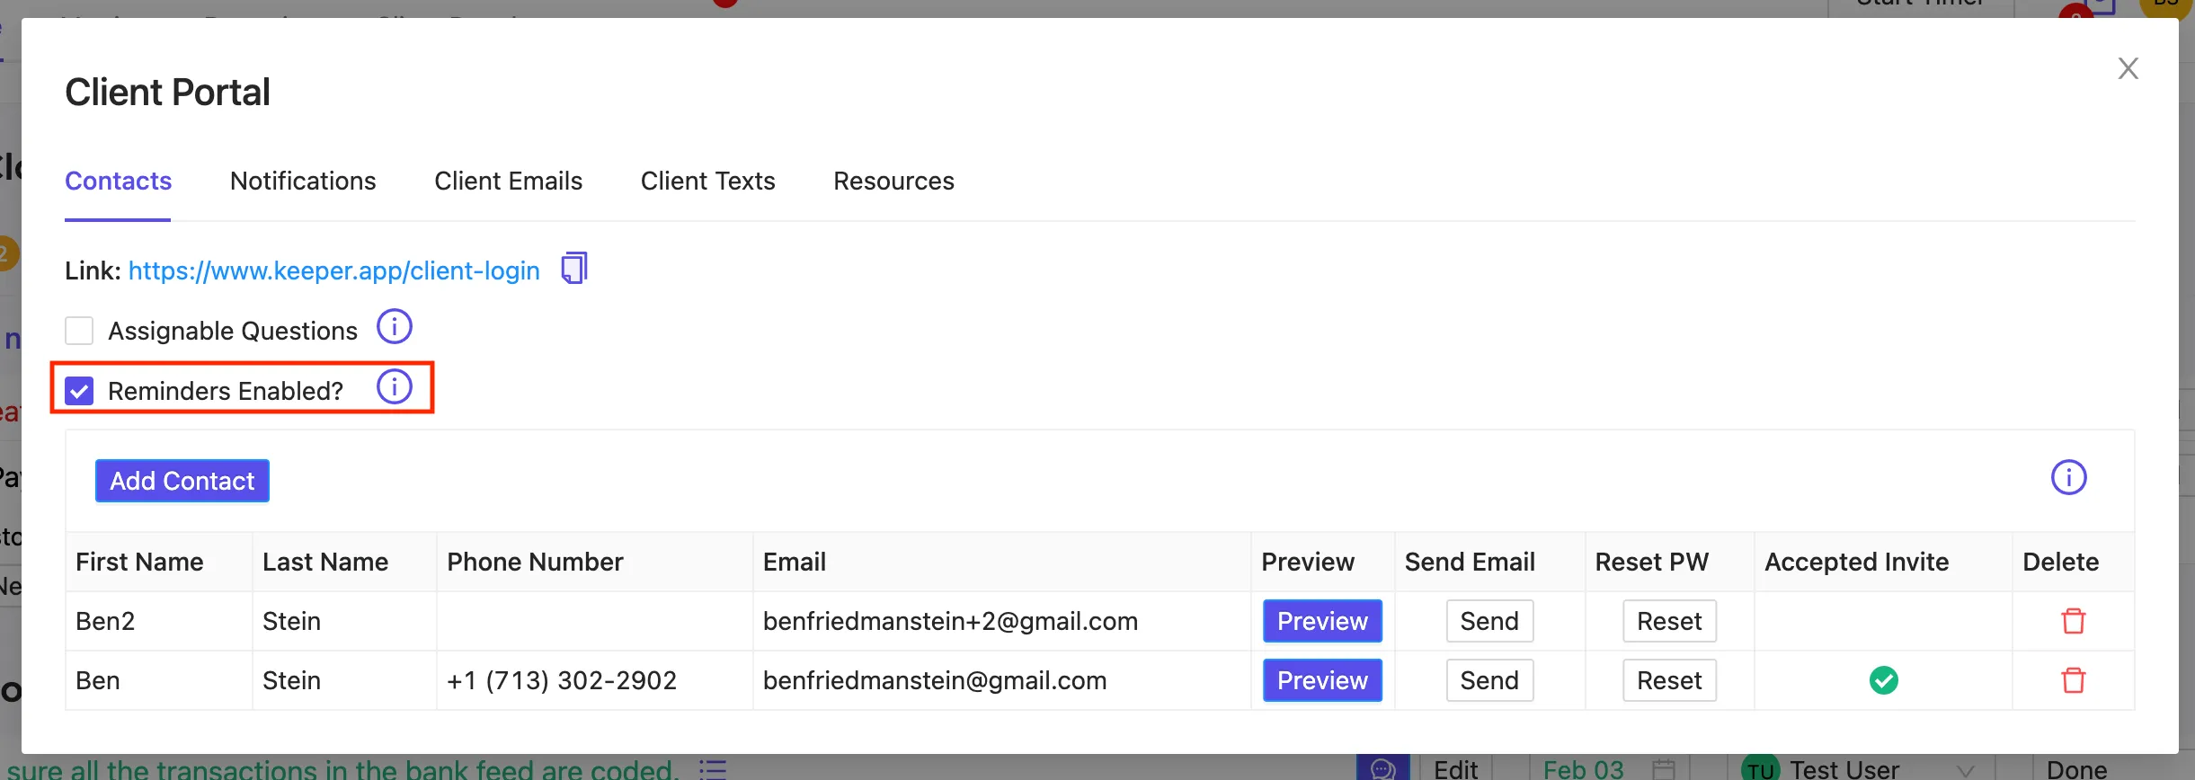Preview portal for benfriedmanstein@gmail.com

[x=1322, y=680]
